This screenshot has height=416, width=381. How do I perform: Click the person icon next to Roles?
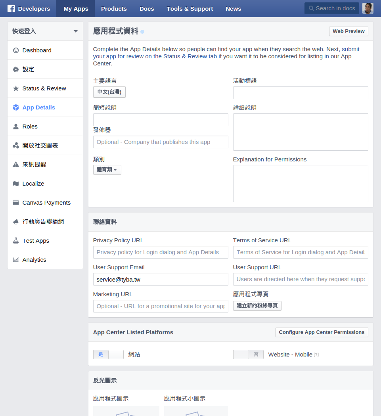coord(16,127)
